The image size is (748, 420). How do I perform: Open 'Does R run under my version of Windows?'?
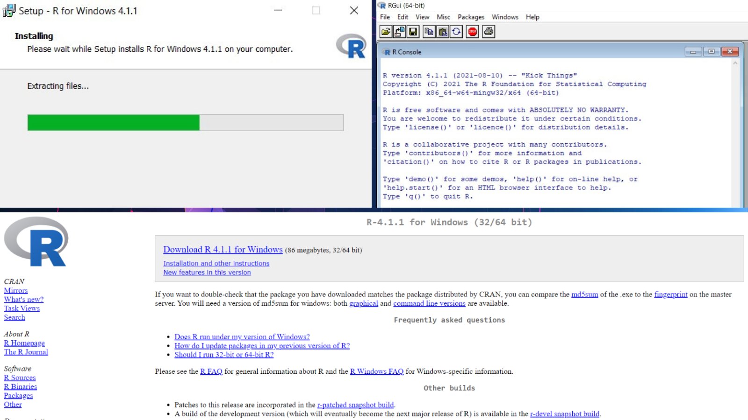(x=242, y=337)
